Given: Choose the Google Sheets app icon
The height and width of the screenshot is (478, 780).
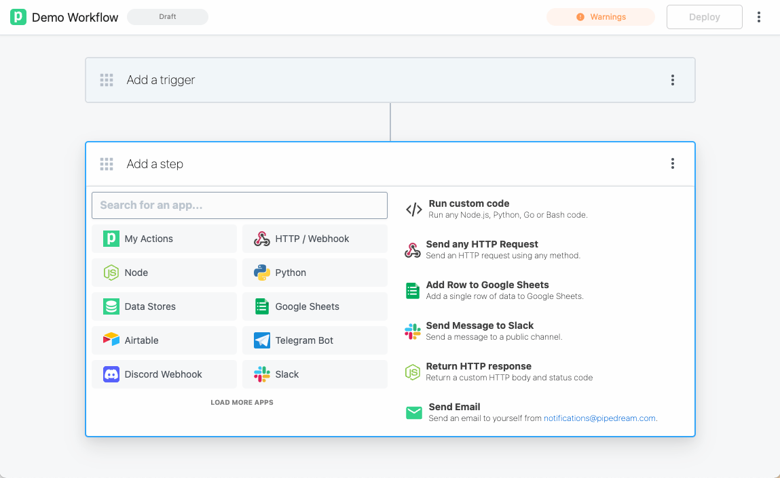Looking at the screenshot, I should 261,306.
